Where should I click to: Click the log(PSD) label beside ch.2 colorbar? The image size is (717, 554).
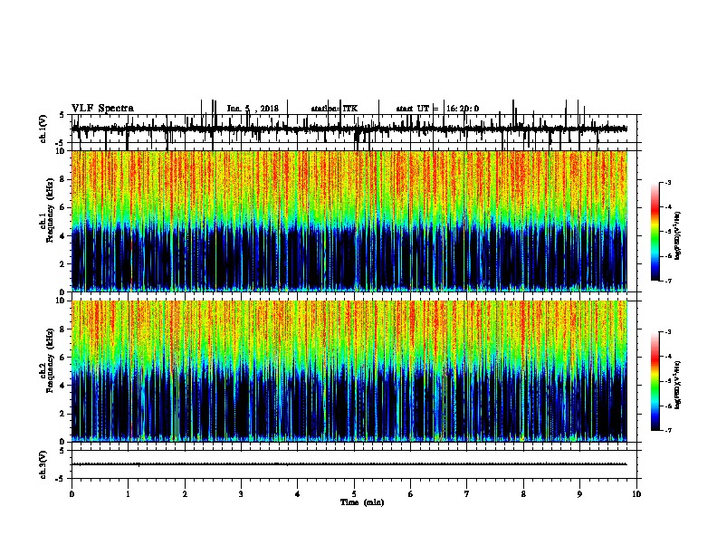click(678, 385)
